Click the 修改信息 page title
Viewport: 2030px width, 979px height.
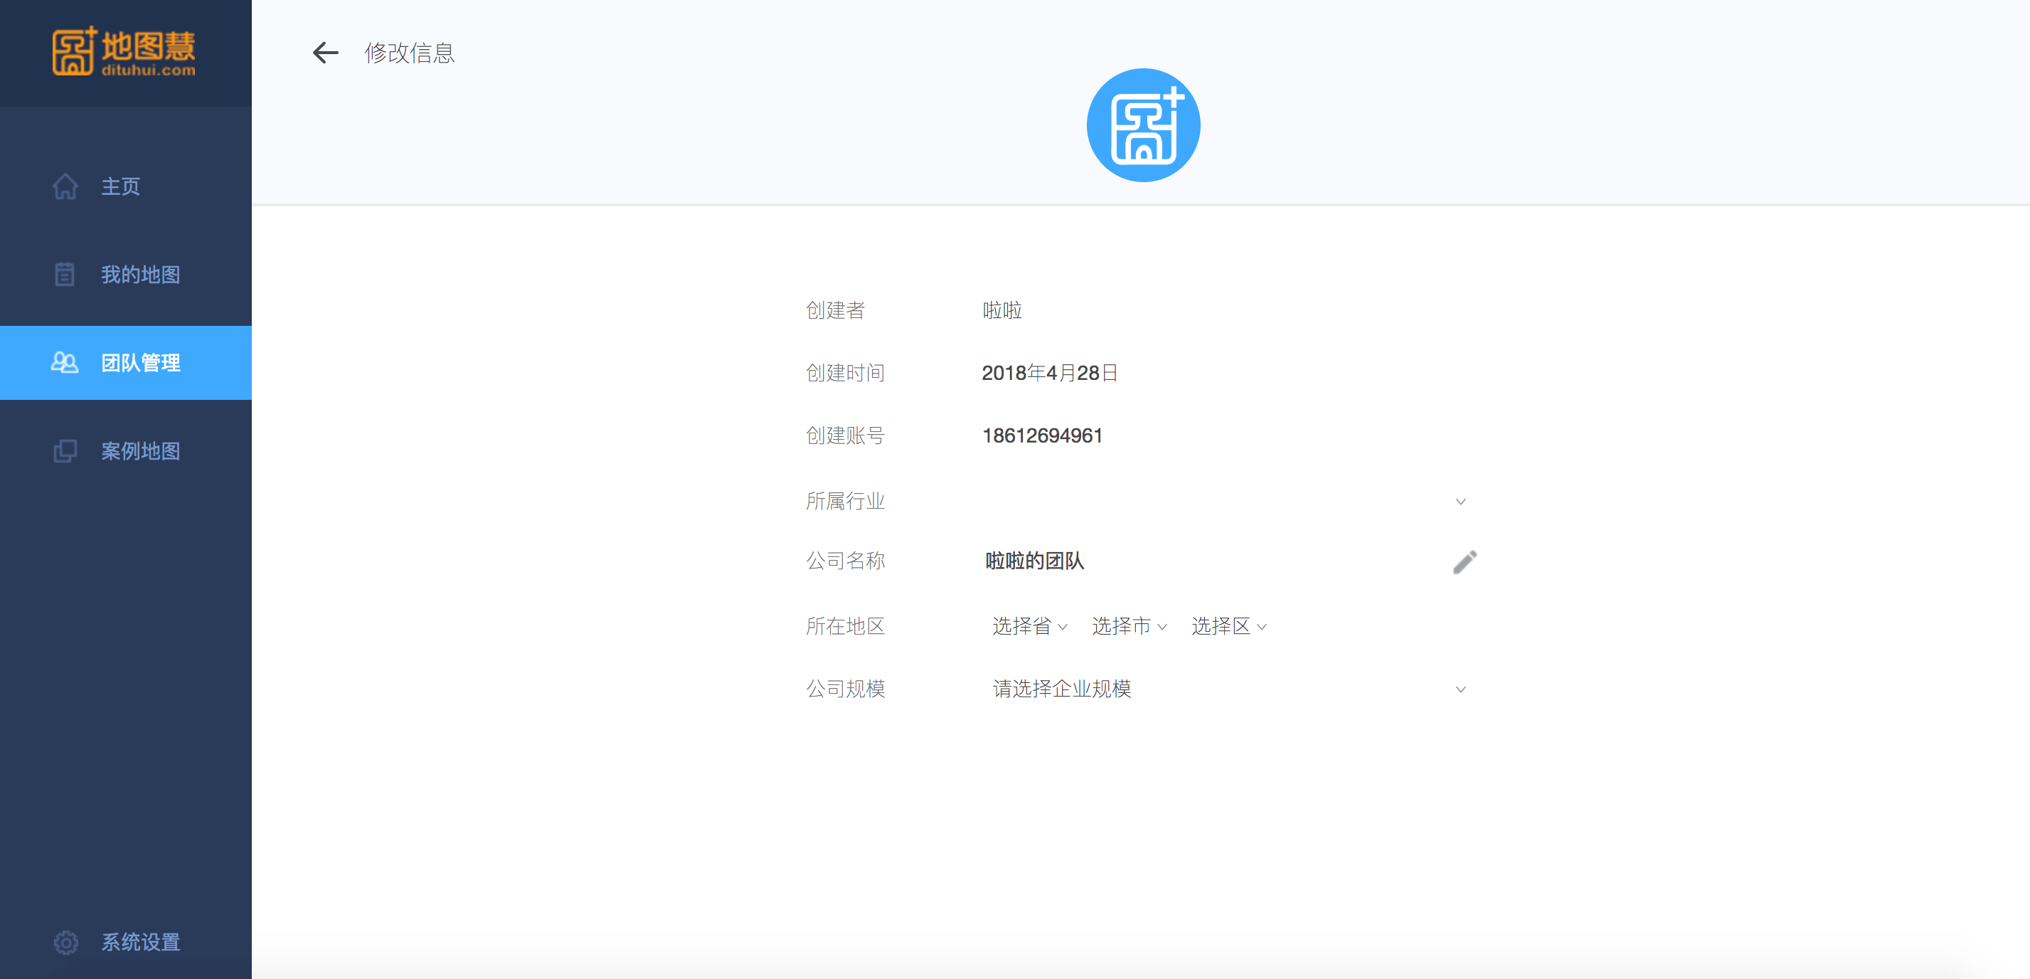(409, 53)
